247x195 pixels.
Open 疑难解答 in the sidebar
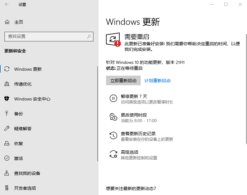coord(23,129)
